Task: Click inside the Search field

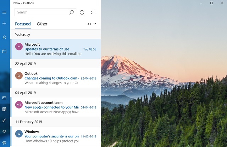Action: [41, 12]
